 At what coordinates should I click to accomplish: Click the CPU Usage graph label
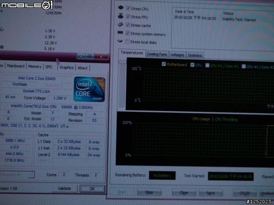point(201,119)
